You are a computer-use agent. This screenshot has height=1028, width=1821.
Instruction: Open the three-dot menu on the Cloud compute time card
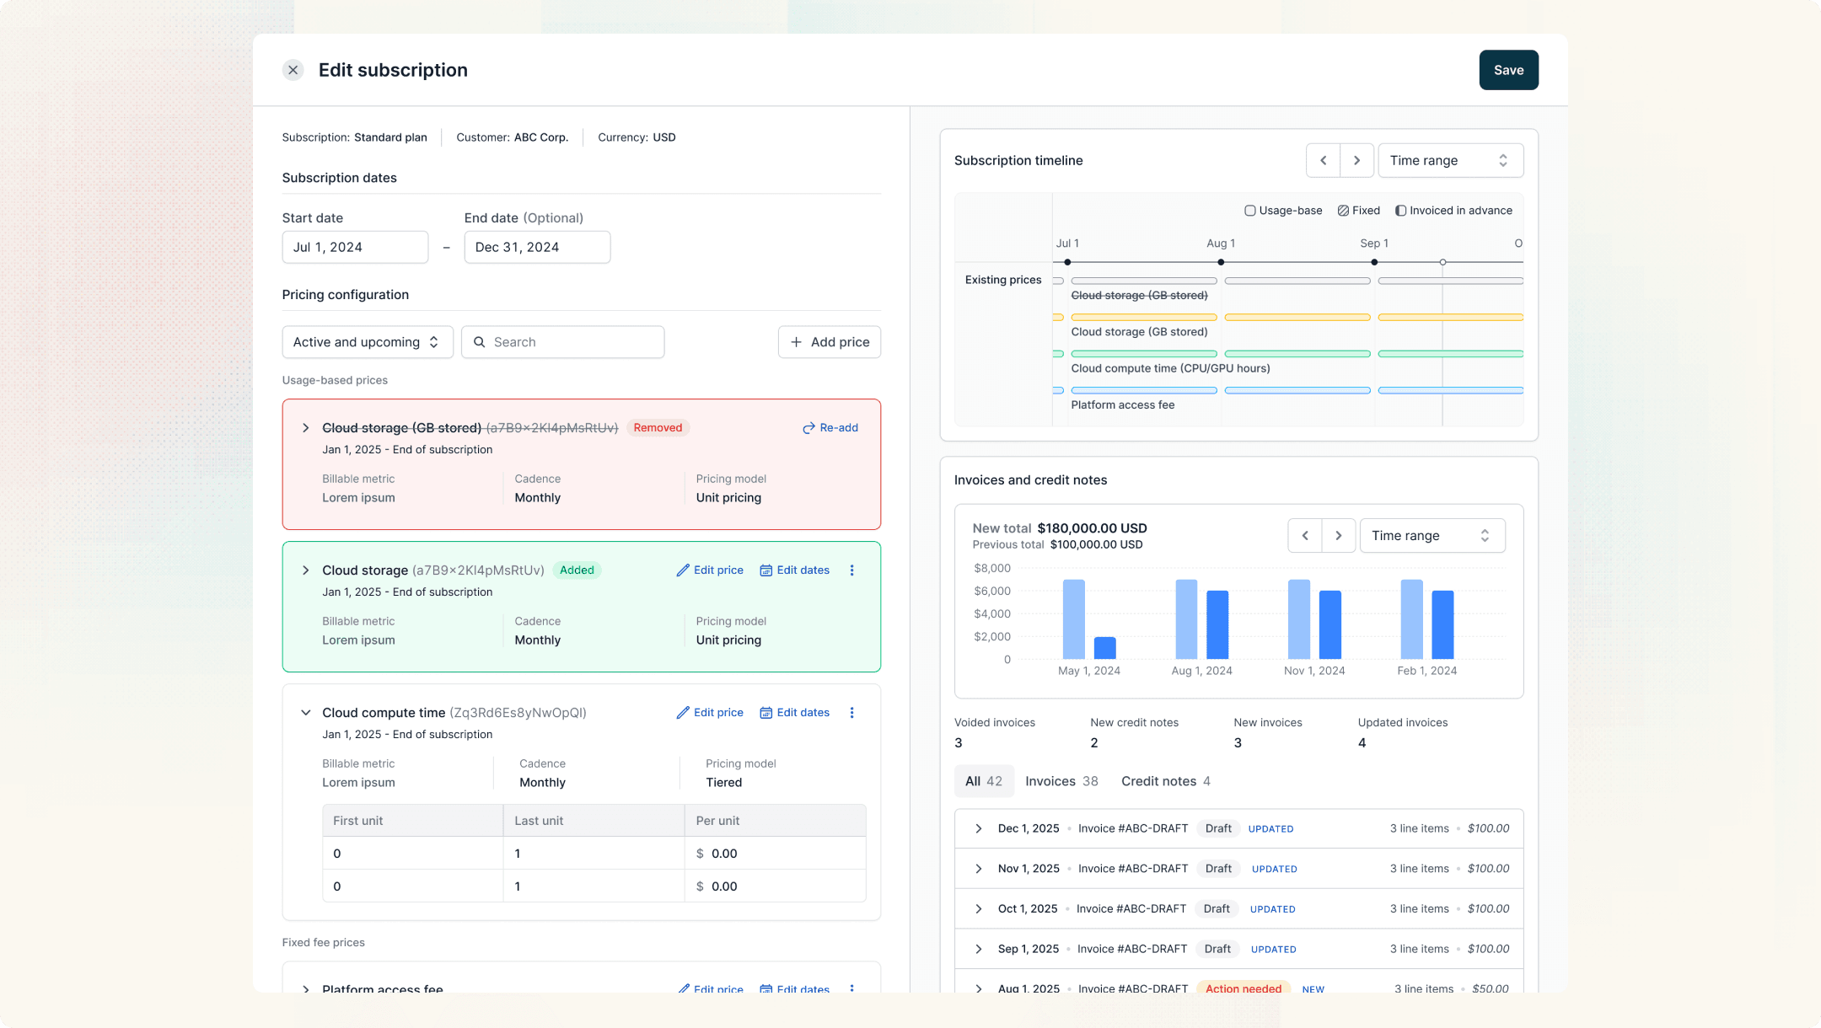[851, 713]
